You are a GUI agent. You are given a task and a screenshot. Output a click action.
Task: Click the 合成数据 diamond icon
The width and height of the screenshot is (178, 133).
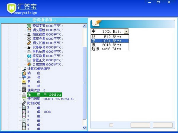pos(29,65)
